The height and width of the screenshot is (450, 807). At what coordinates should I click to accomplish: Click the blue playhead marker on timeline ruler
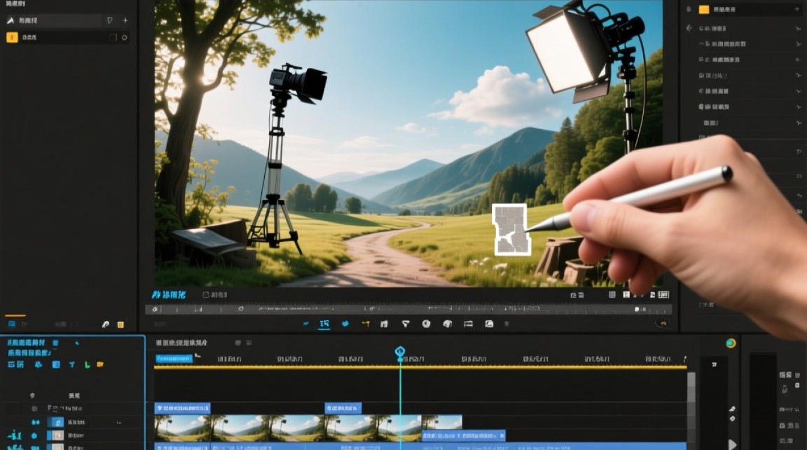pos(400,352)
